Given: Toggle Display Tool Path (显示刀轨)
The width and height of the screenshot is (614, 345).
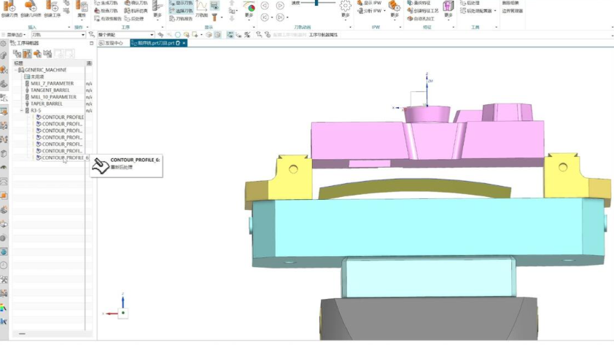Looking at the screenshot, I should 181,3.
